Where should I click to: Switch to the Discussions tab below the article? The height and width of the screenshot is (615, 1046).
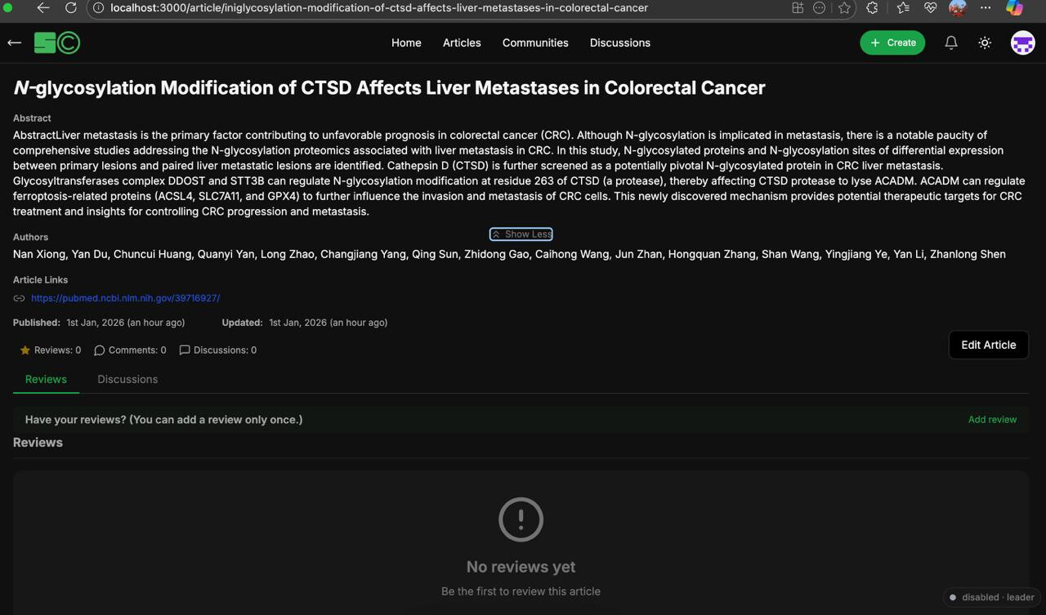[x=127, y=379]
